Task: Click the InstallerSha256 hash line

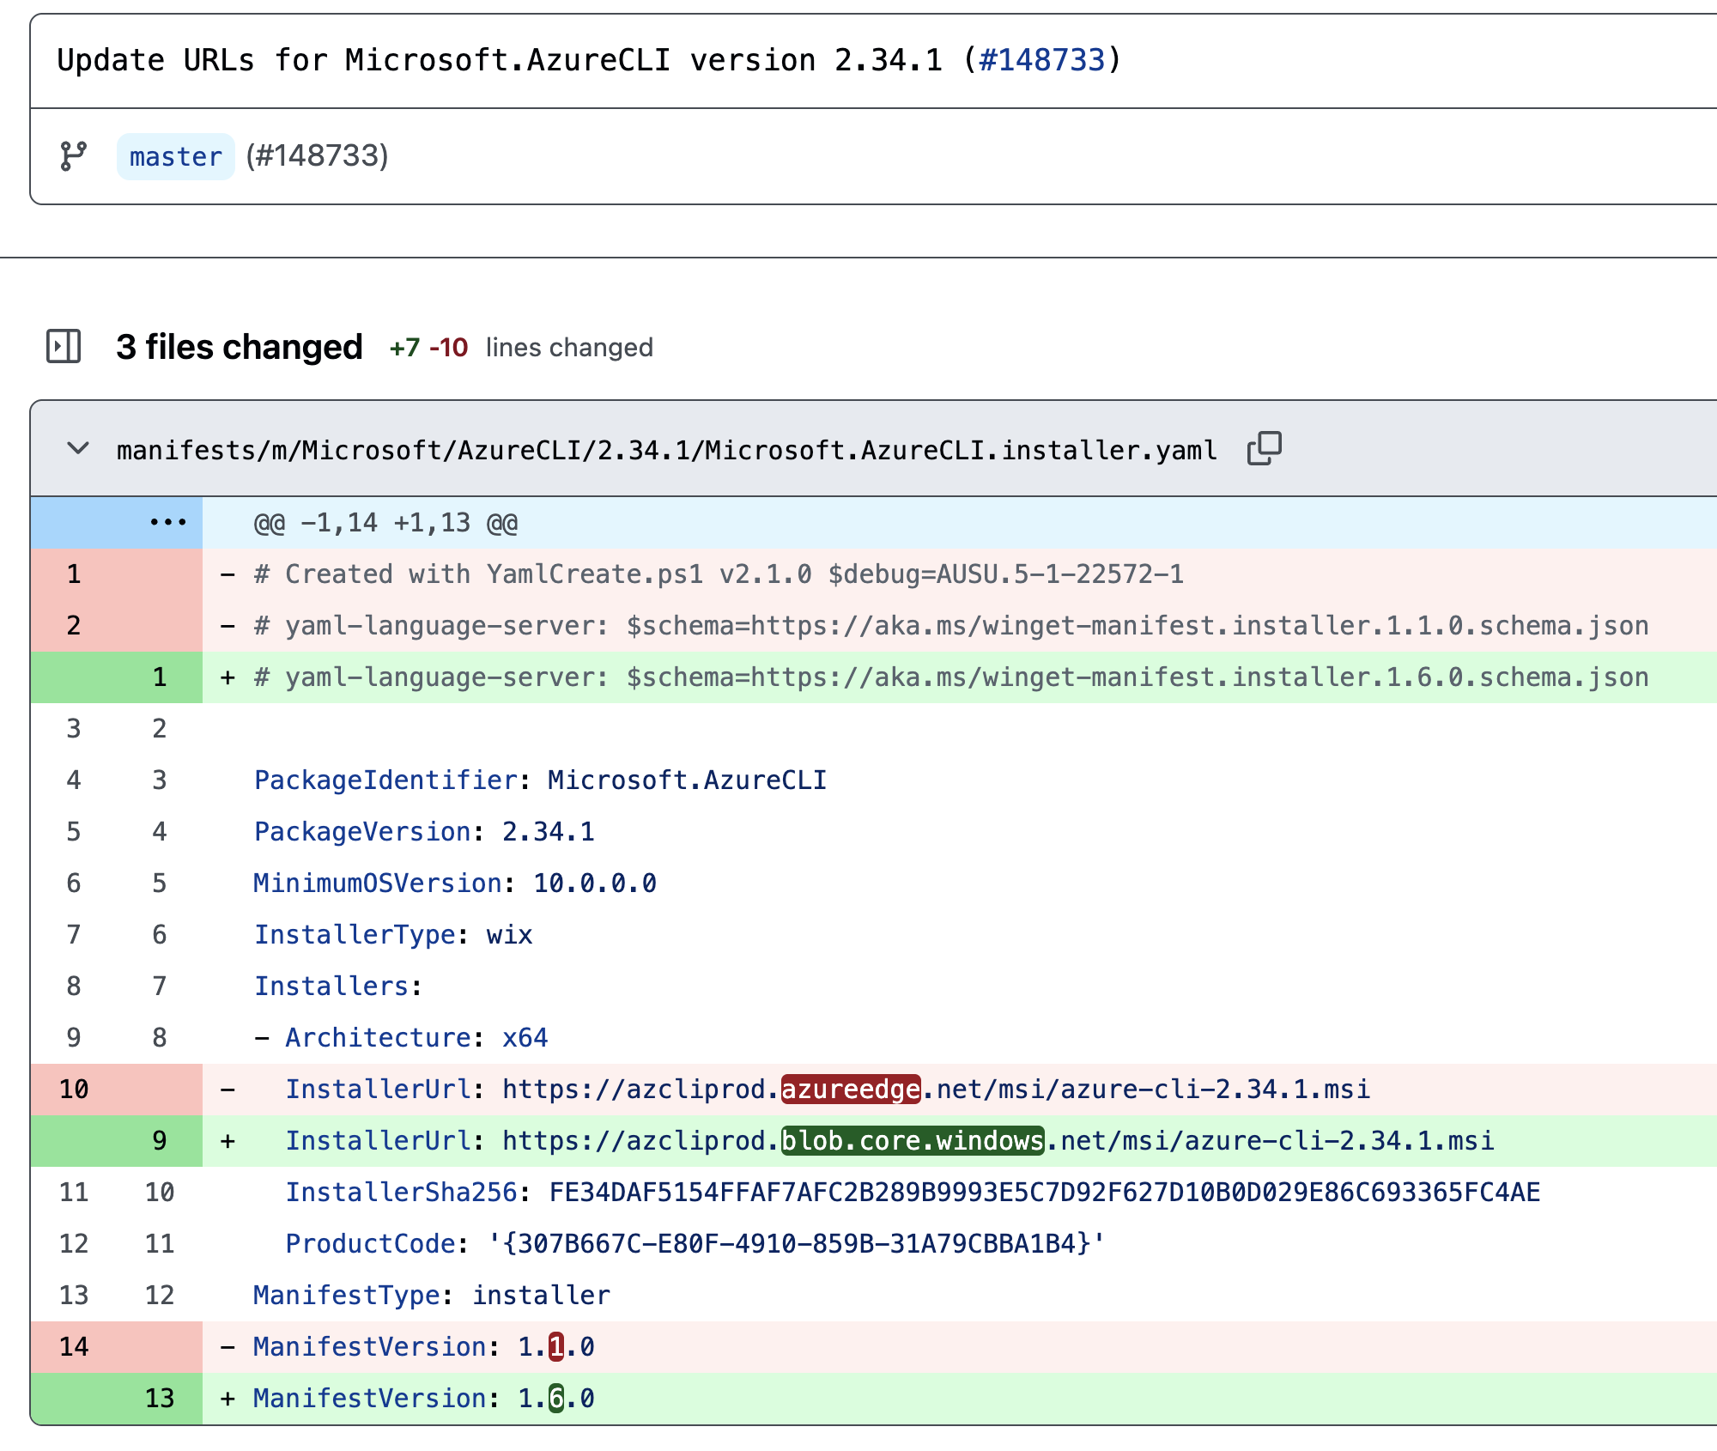Action: [913, 1192]
